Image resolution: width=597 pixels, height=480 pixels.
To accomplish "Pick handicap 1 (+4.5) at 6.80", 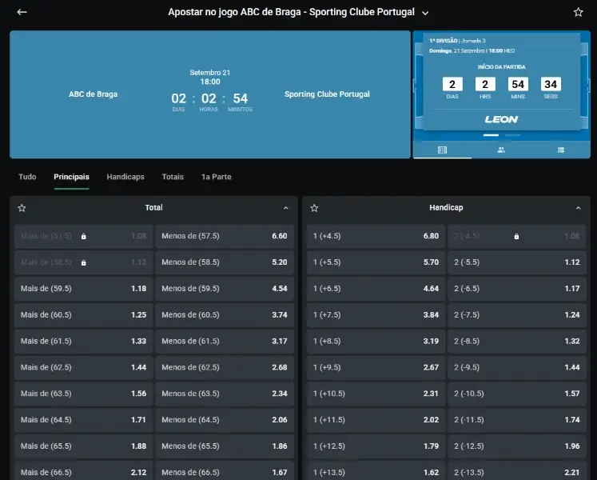I will [x=375, y=236].
